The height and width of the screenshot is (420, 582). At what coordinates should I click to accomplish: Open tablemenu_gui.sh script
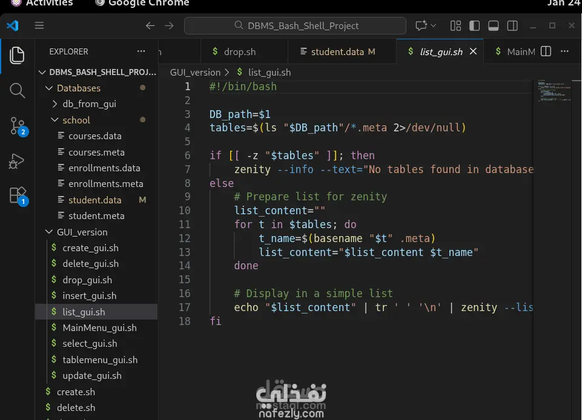click(x=98, y=360)
